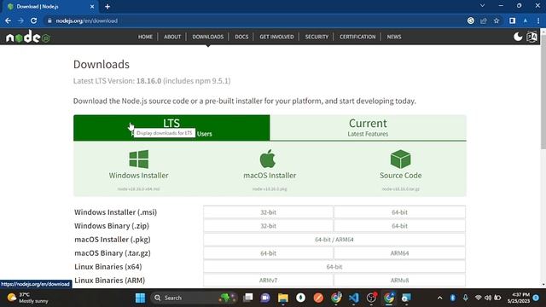Click the volume speaker tray icon
546x307 pixels.
[x=488, y=298]
